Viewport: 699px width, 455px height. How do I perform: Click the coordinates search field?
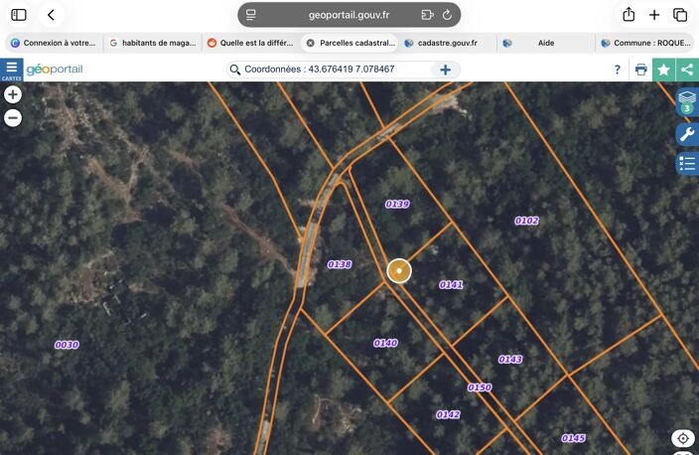coord(335,70)
